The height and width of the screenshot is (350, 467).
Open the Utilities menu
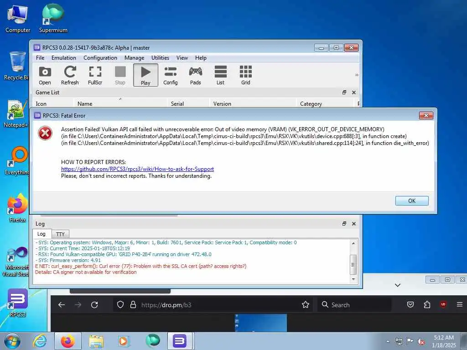160,58
